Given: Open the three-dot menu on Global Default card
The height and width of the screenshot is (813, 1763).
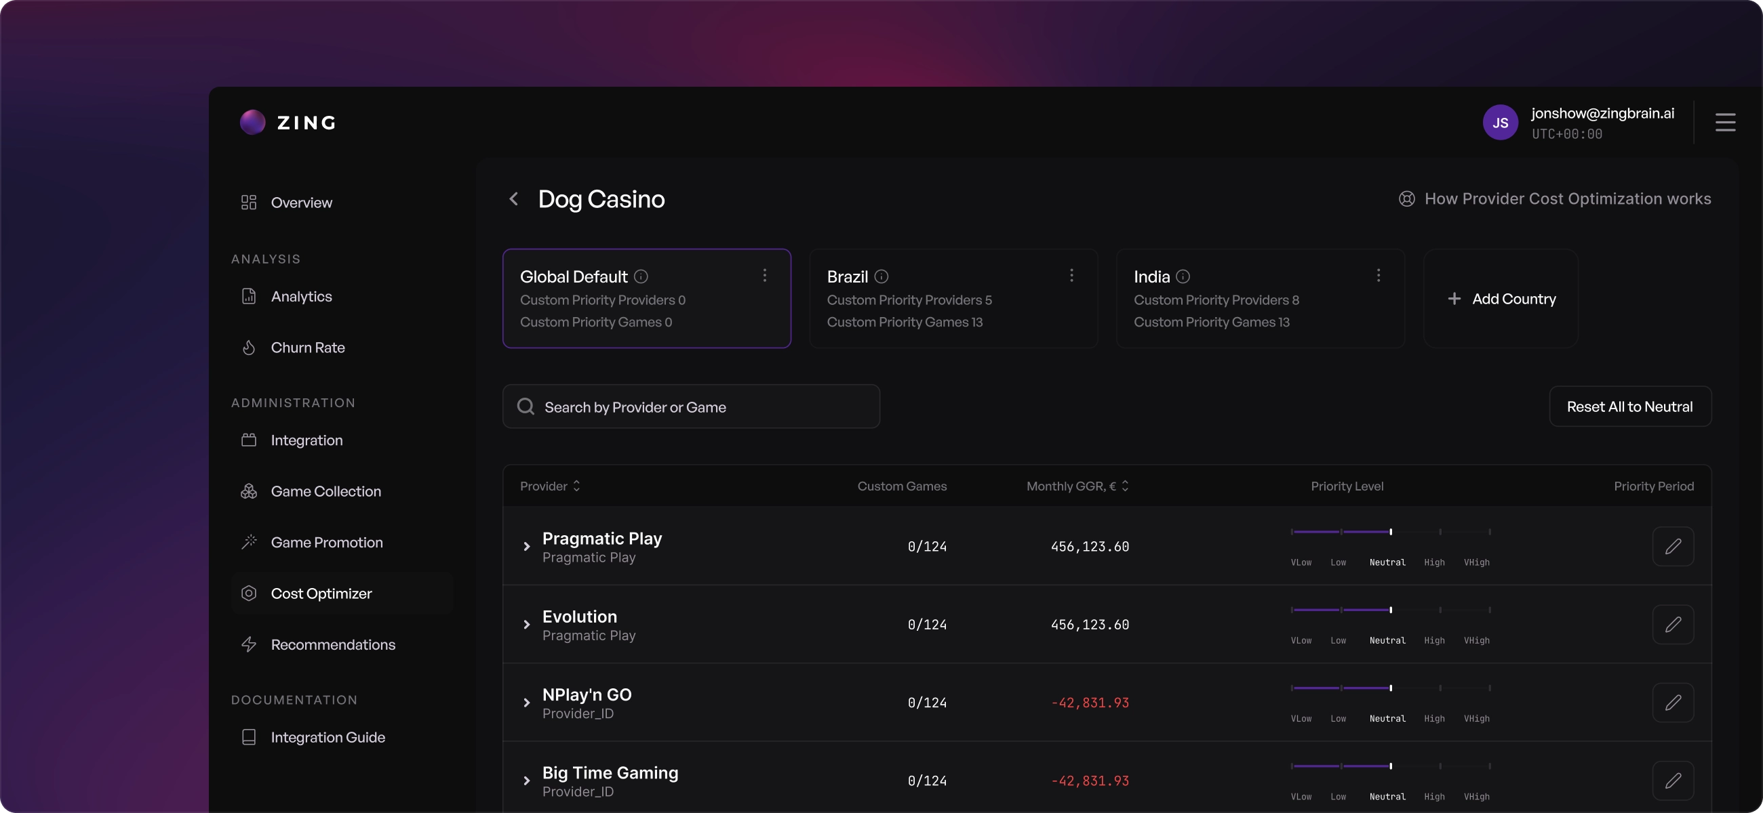Looking at the screenshot, I should [x=764, y=275].
